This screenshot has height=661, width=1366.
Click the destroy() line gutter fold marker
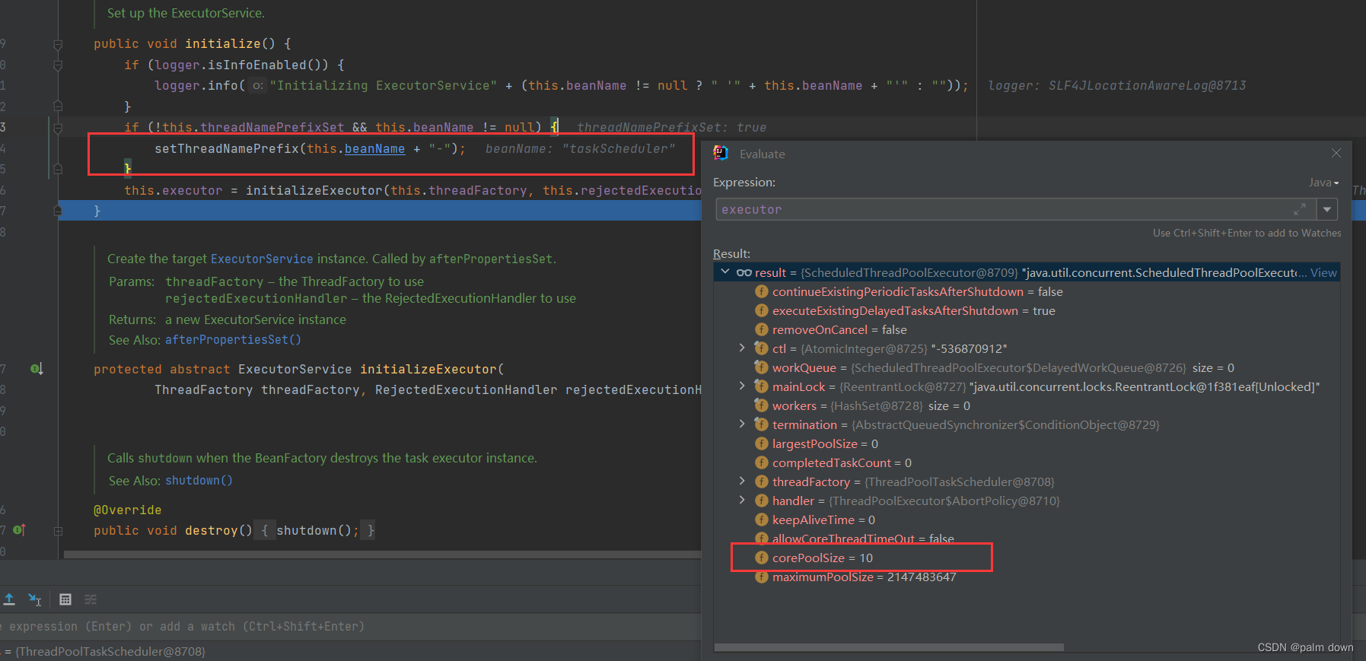[x=58, y=531]
